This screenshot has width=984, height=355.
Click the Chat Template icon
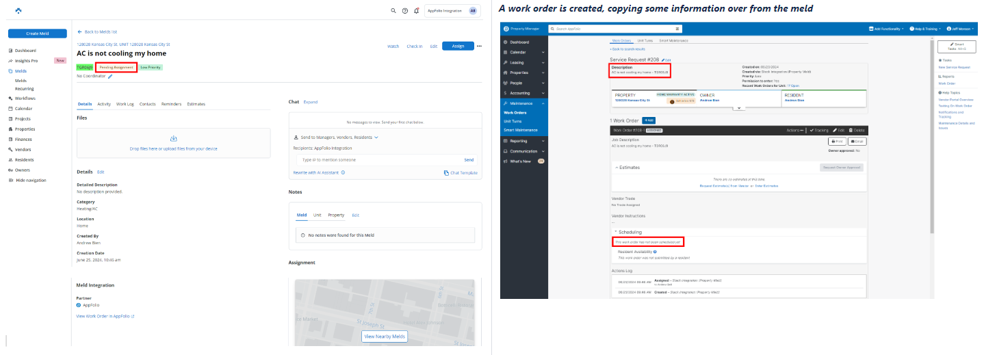tap(446, 173)
